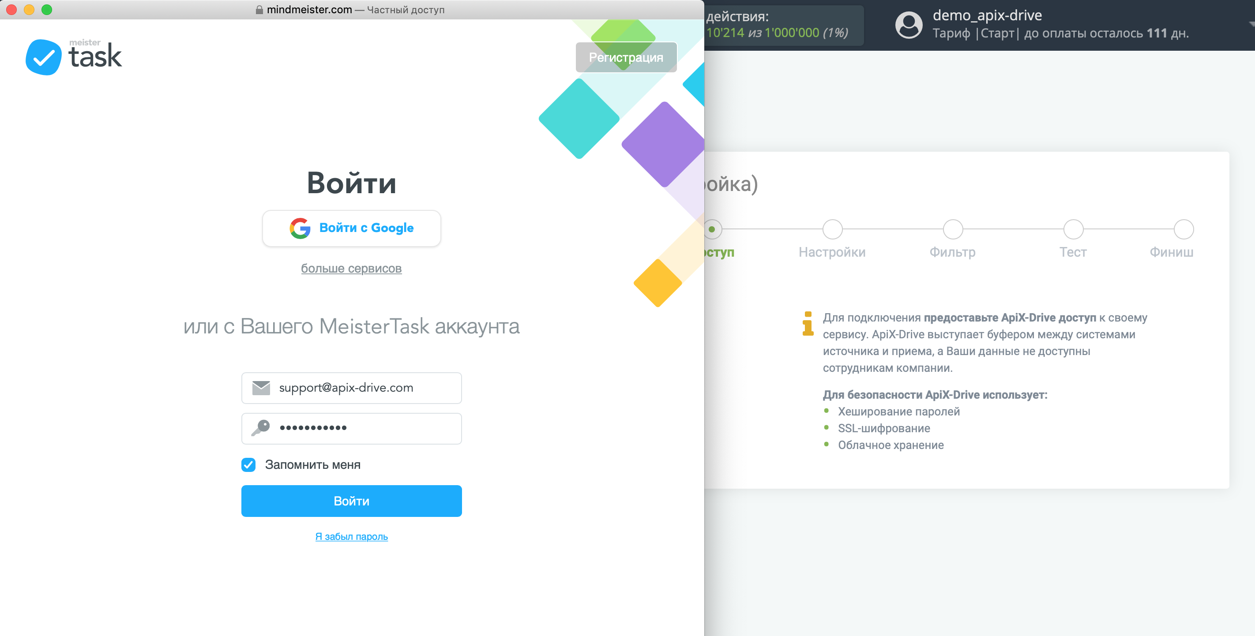
Task: Open the demo_apix-drive account name
Action: (x=987, y=15)
